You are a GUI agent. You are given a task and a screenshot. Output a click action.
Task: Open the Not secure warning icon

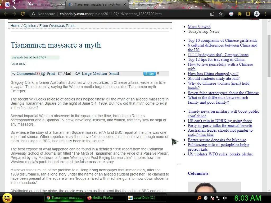tap(33, 14)
